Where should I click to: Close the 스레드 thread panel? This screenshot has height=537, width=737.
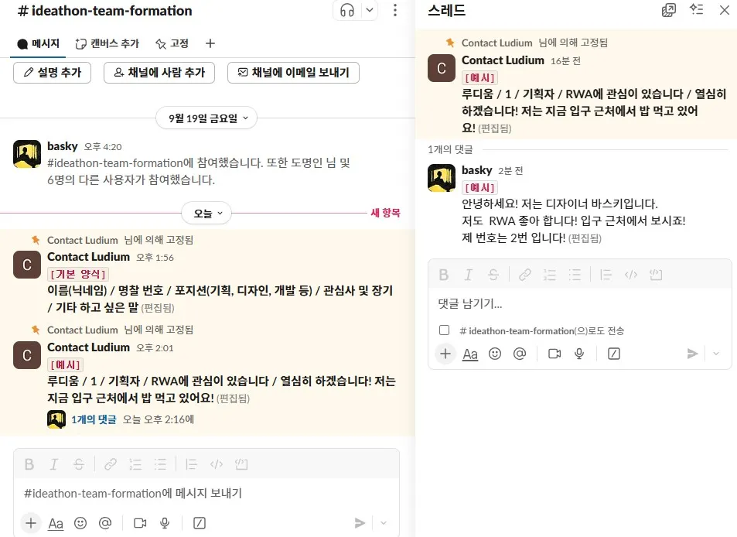coord(724,10)
